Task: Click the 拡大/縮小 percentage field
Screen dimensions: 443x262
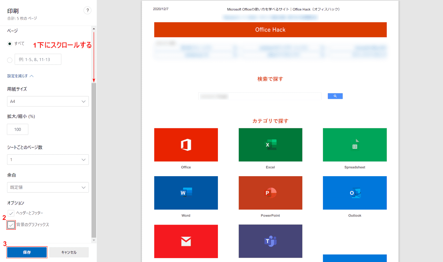Action: point(18,129)
